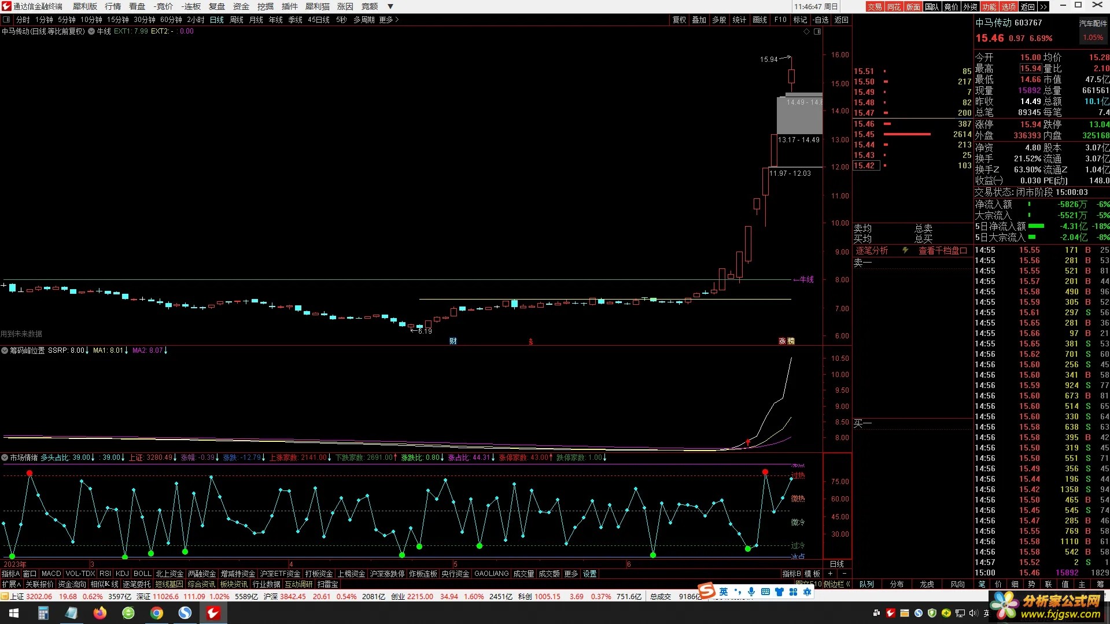Click the 涨 tag at chart bottom right
Viewport: 1110px width, 624px height.
782,341
